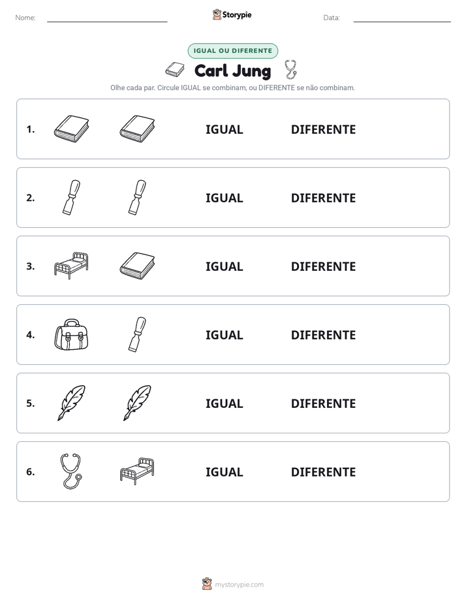This screenshot has height=603, width=466.
Task: Click the stethoscope icon in row 6
Action: (x=71, y=471)
